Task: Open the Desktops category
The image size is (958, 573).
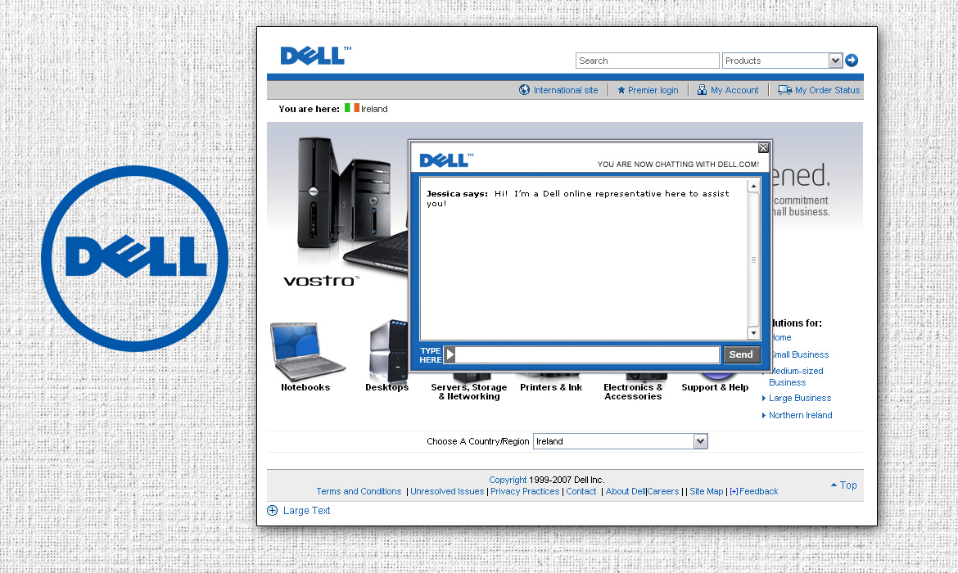Action: [x=386, y=387]
